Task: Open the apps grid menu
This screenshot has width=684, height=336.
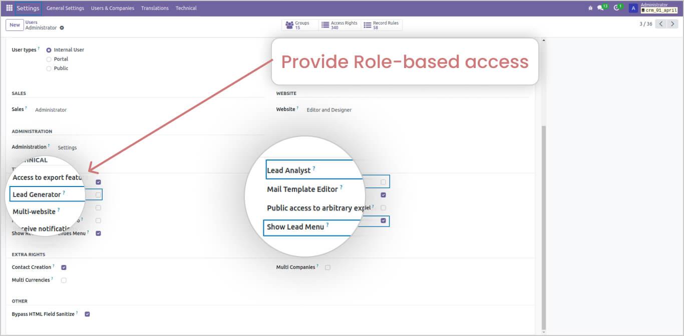Action: (9, 7)
